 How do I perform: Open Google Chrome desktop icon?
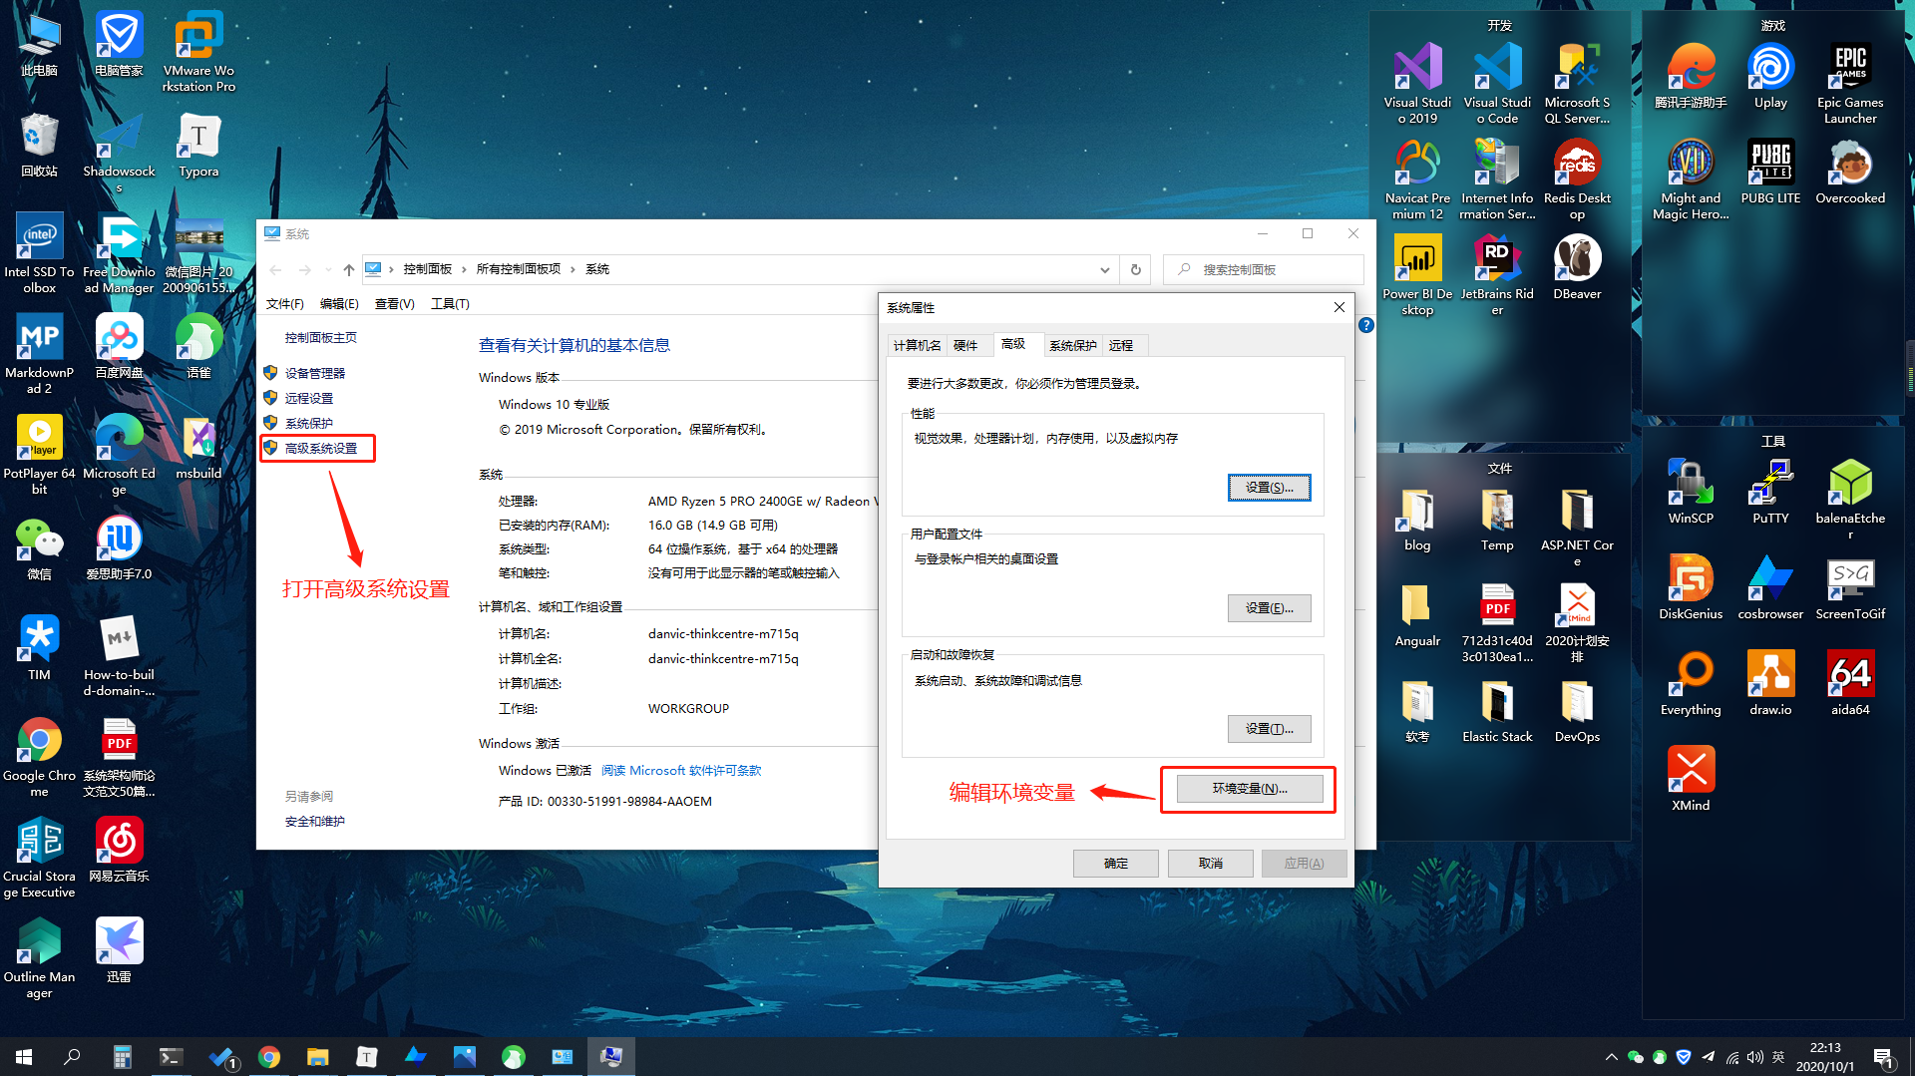(x=39, y=757)
